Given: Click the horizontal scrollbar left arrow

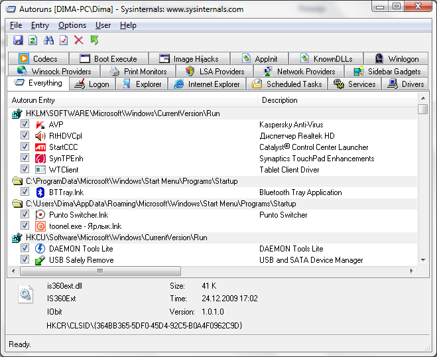Looking at the screenshot, I should [13, 271].
